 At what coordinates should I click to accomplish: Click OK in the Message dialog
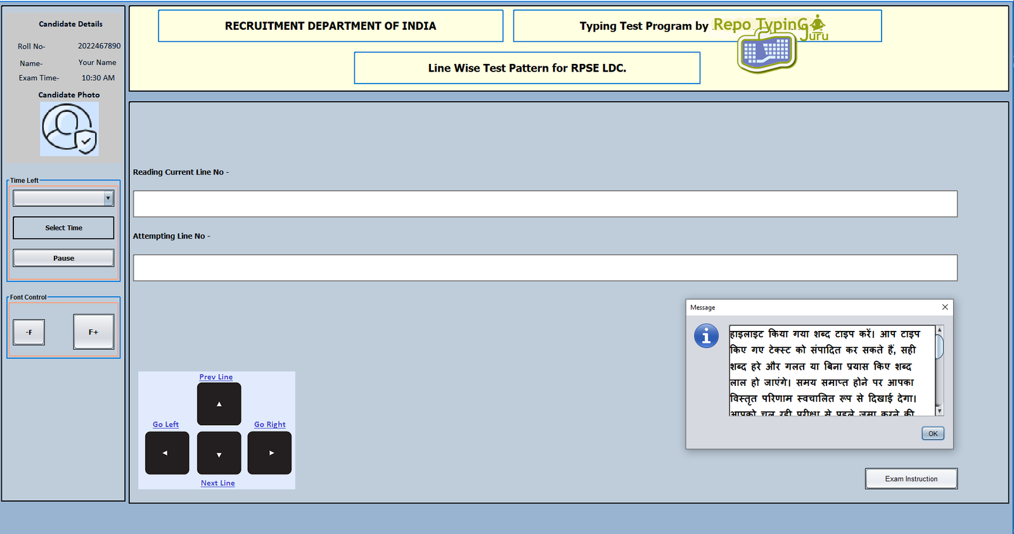click(932, 433)
